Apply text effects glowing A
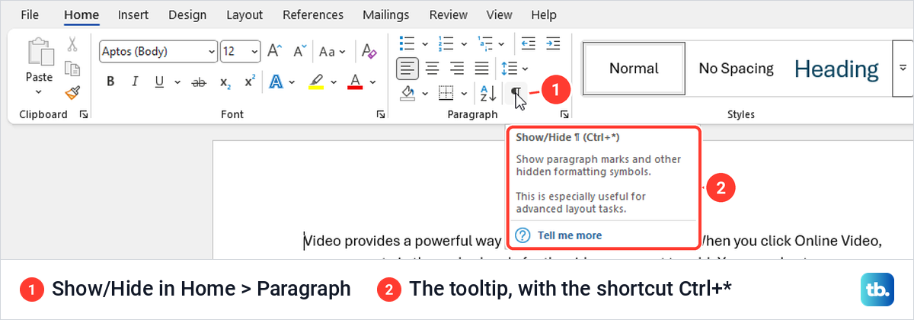This screenshot has height=320, width=914. pyautogui.click(x=274, y=82)
